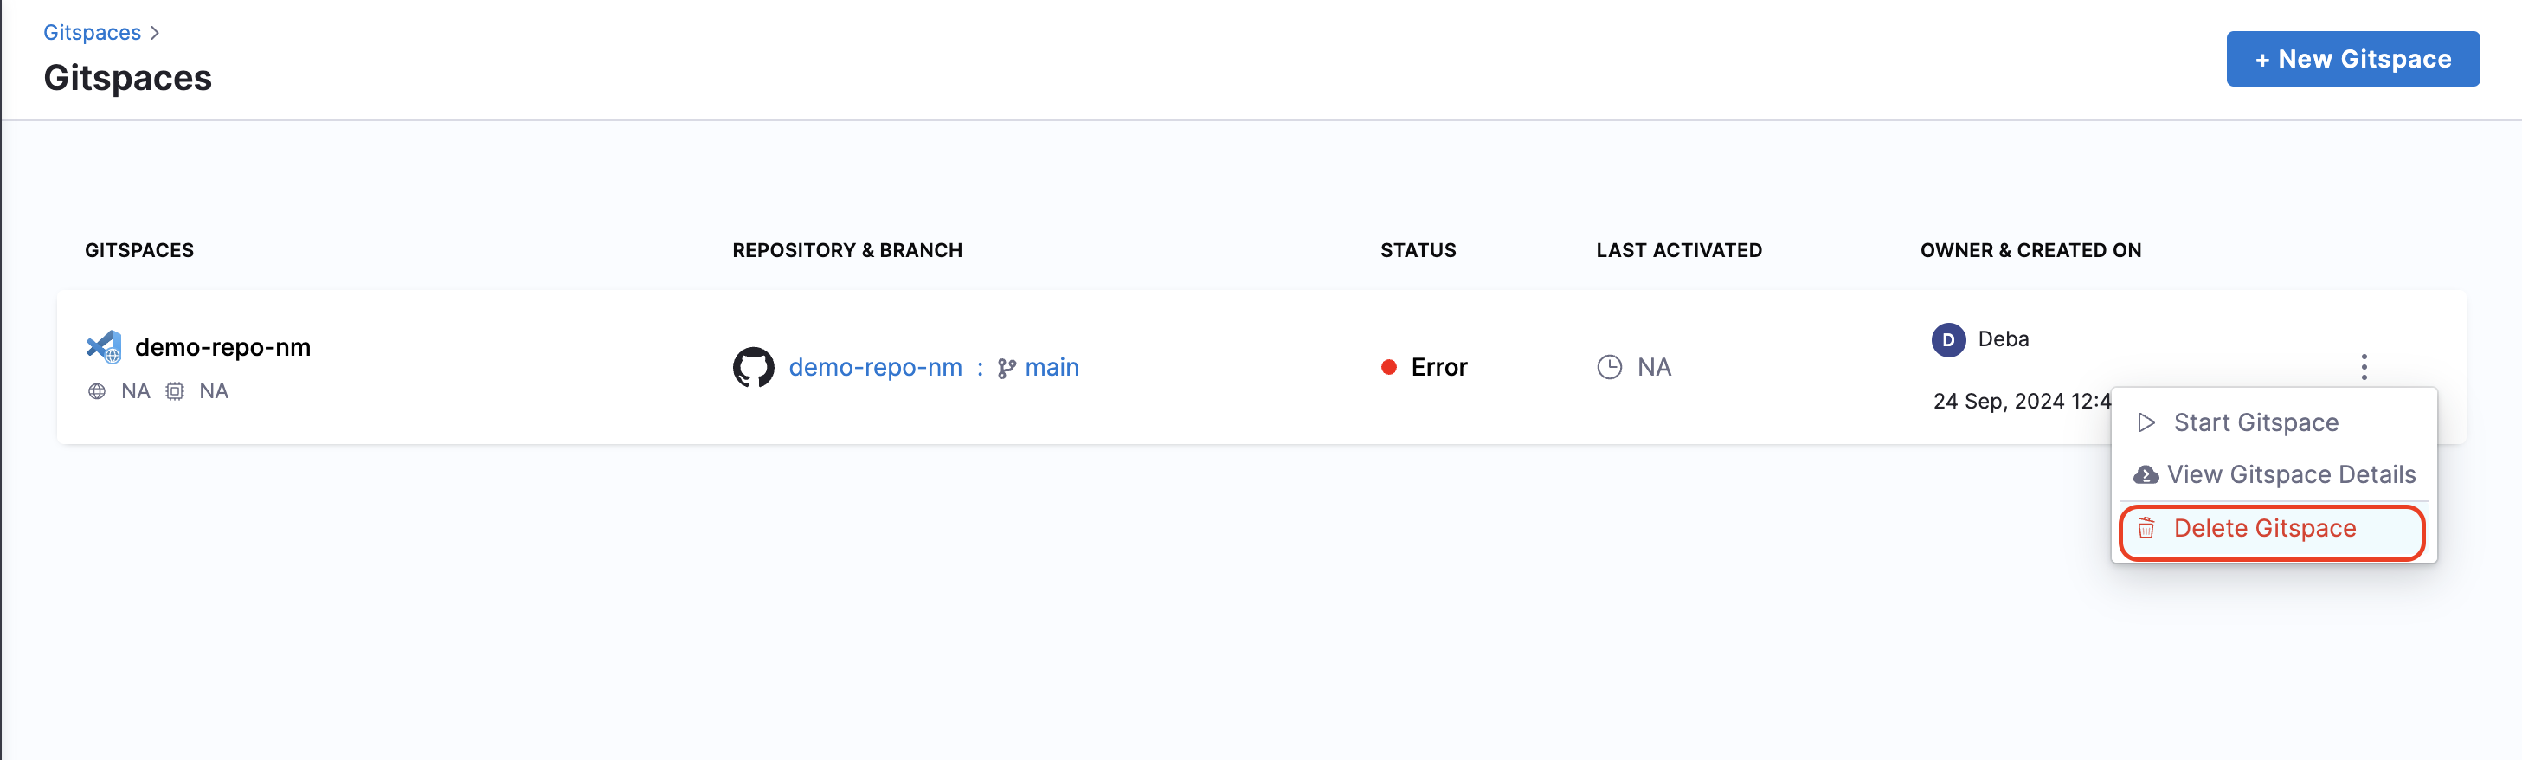Click the trash icon for Delete Gitspace
2522x760 pixels.
(2145, 529)
